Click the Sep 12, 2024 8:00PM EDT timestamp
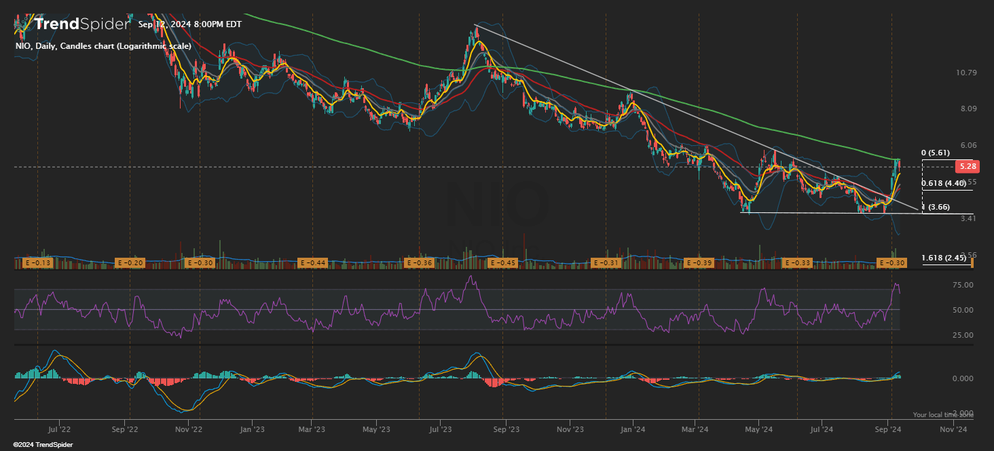The height and width of the screenshot is (451, 994). [189, 24]
